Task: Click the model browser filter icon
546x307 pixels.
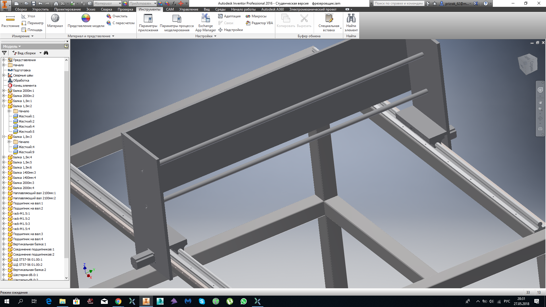Action: 4,53
